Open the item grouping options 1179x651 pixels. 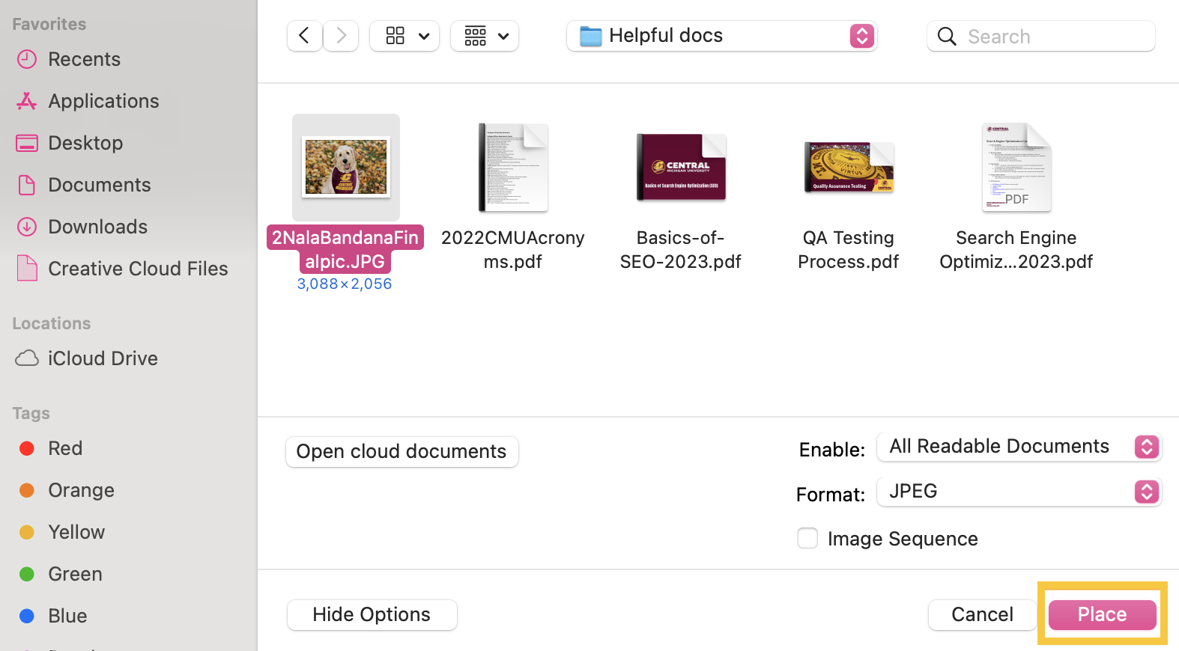pyautogui.click(x=484, y=36)
